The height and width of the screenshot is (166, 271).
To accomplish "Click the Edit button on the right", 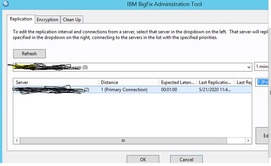I will pos(264,136).
